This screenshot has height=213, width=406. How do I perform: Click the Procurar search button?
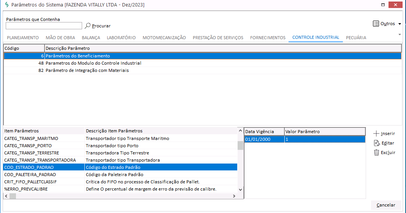98,25
